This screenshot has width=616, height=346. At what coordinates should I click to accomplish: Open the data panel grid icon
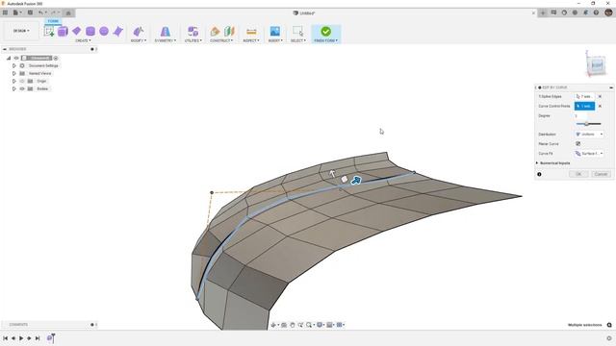click(x=5, y=12)
